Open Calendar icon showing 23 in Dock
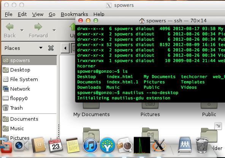The image size is (225, 158). pos(55,145)
